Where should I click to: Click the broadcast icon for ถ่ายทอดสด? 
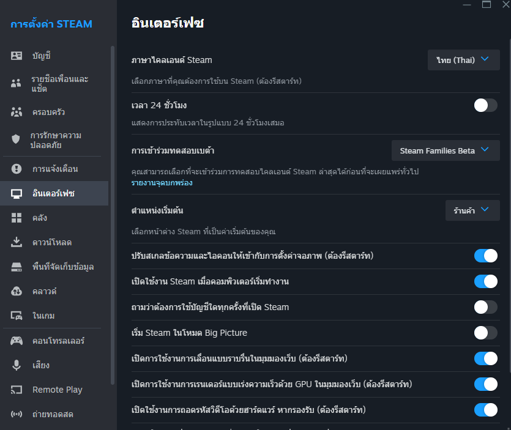[17, 414]
